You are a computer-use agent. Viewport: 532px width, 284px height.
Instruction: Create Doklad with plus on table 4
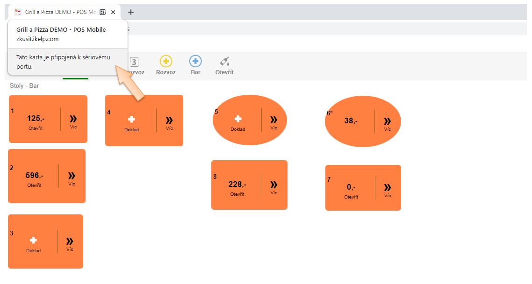coord(131,122)
